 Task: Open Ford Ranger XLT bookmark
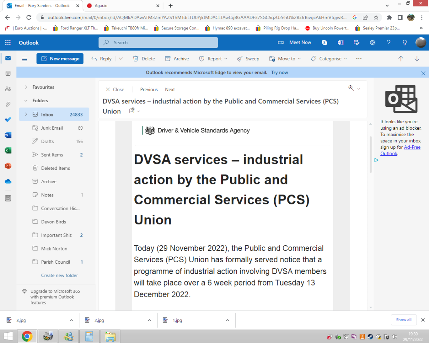pos(75,28)
